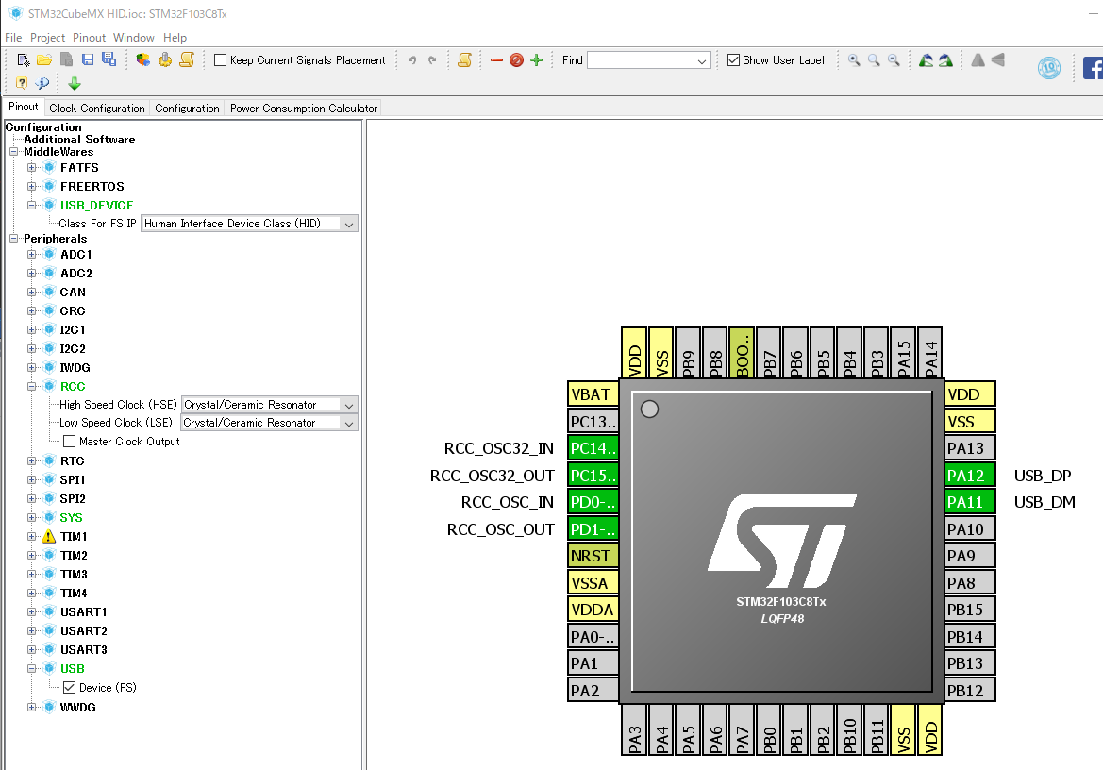Click the scroll icon beside the gear icon

coord(187,59)
